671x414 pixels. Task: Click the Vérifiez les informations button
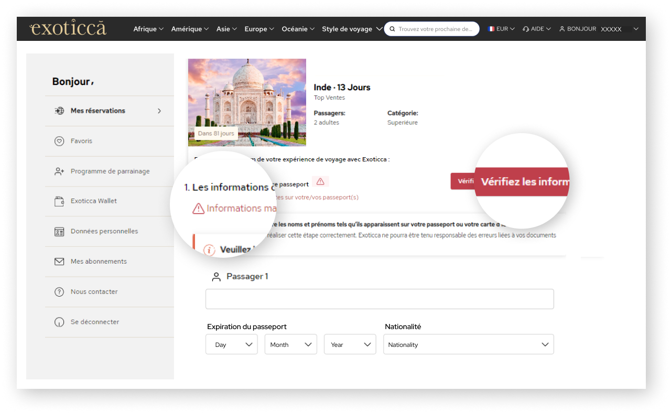coord(522,182)
